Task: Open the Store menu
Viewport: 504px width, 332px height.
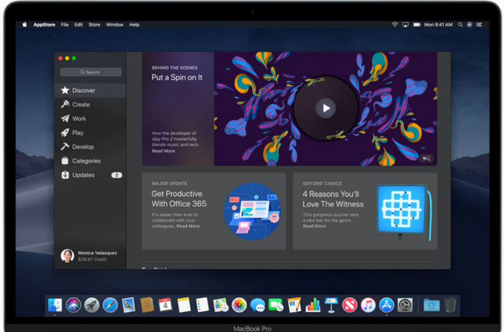Action: click(x=94, y=25)
